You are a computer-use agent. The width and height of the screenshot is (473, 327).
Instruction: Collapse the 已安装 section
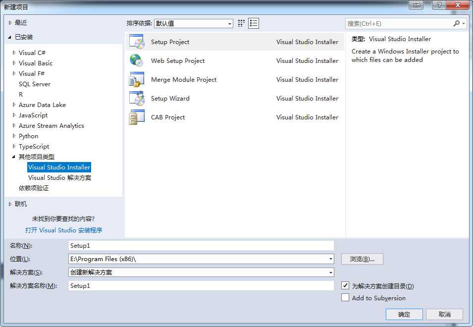tap(9, 37)
